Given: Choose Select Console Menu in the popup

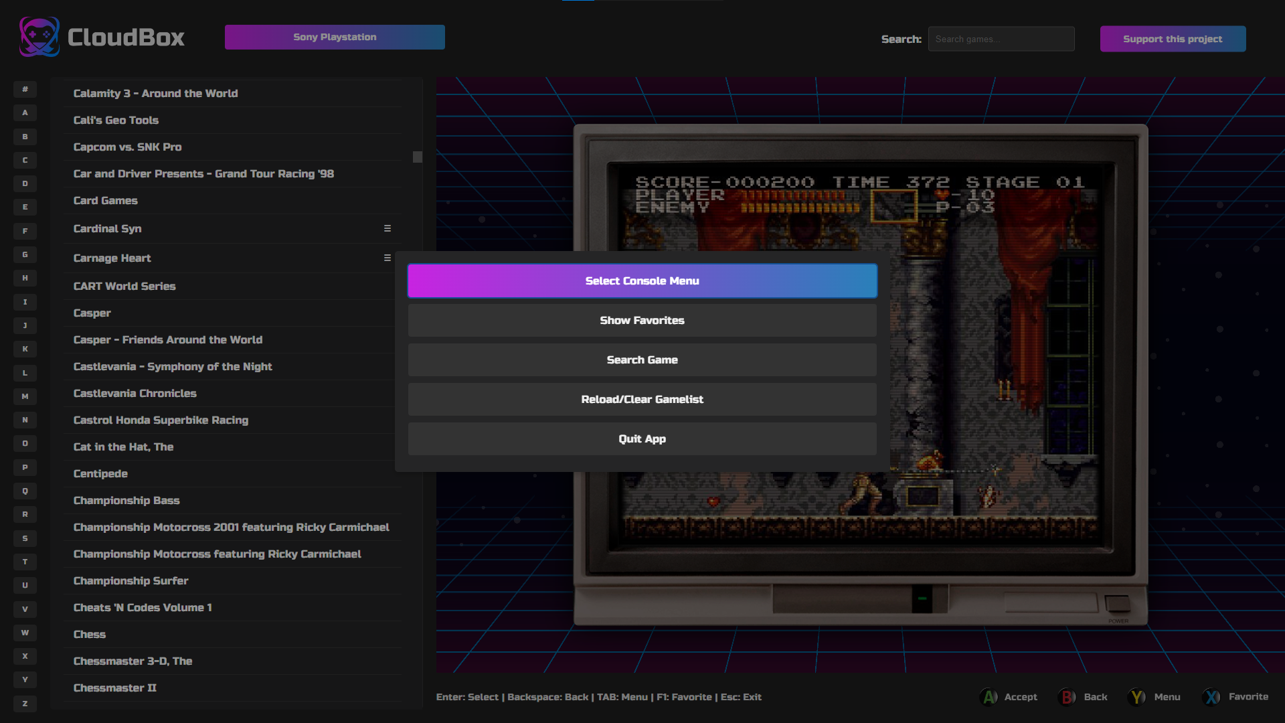Looking at the screenshot, I should click(x=642, y=280).
